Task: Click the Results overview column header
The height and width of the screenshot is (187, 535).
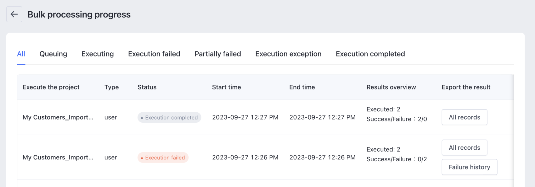Action: click(391, 87)
